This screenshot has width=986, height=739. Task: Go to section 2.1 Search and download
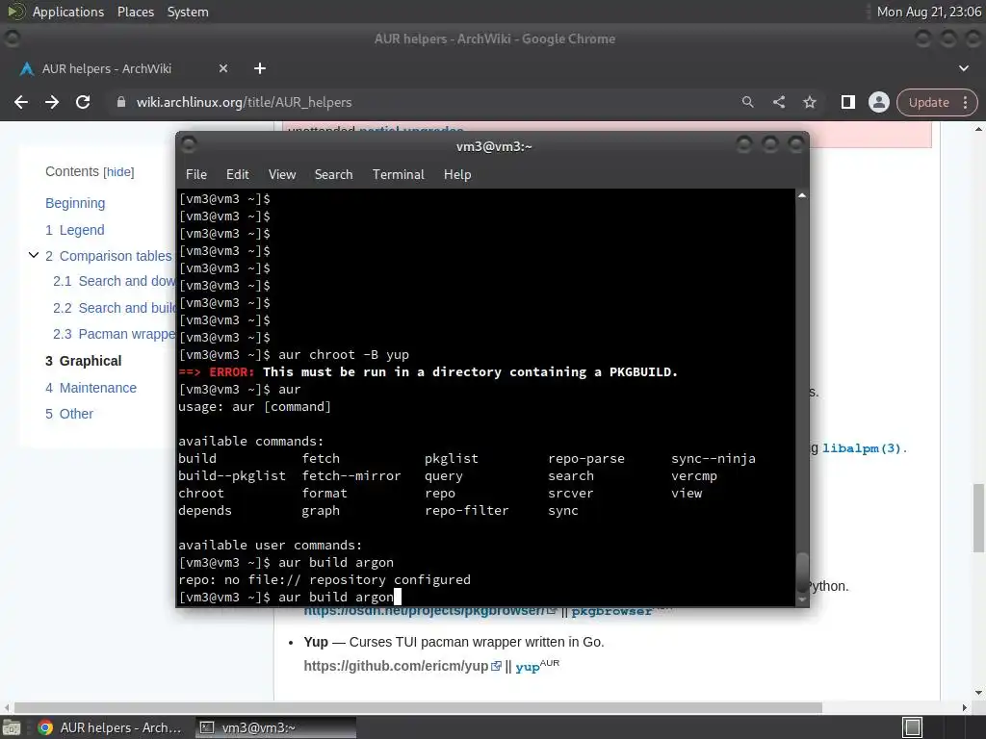[114, 281]
